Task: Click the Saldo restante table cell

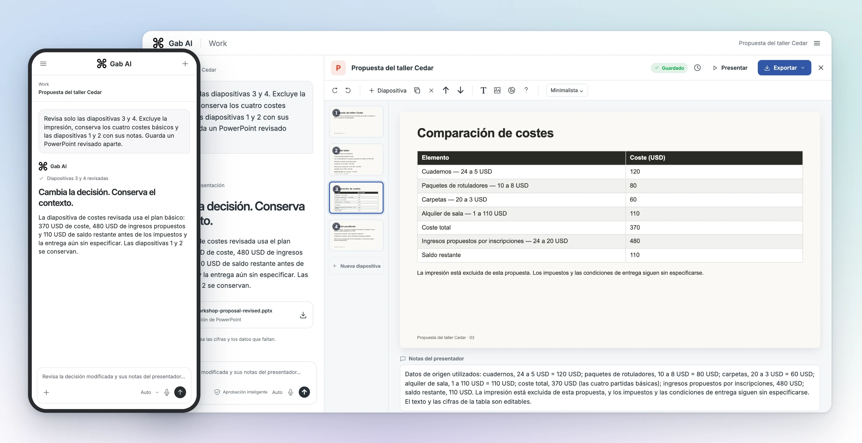Action: 521,255
